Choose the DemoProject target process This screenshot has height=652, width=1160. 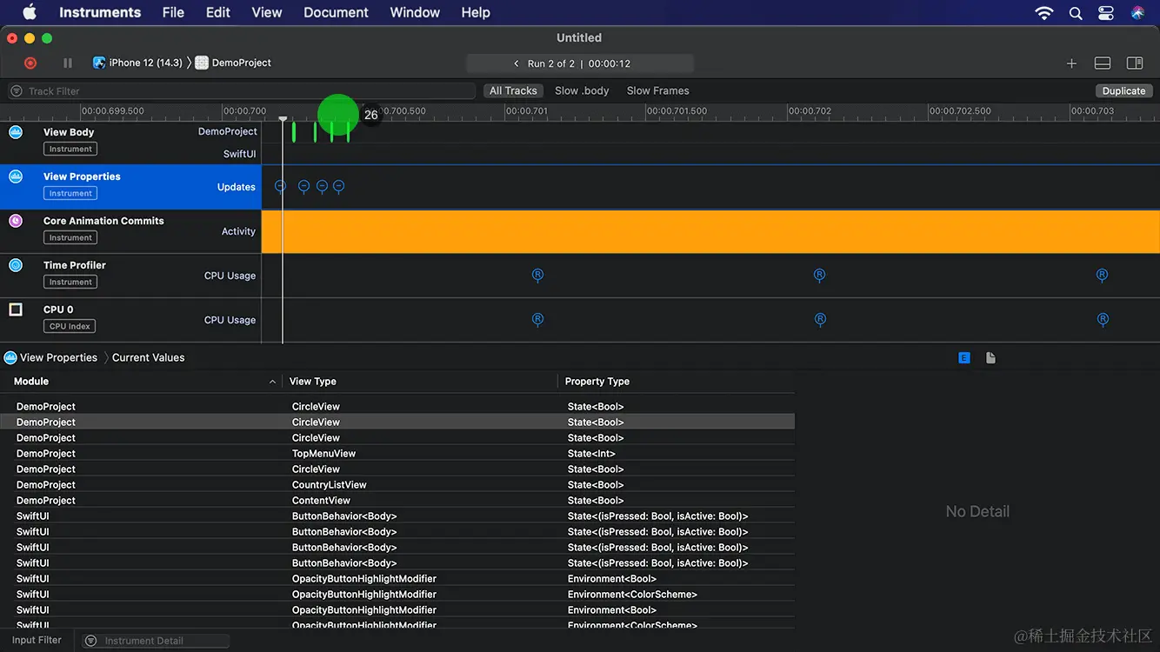[233, 63]
